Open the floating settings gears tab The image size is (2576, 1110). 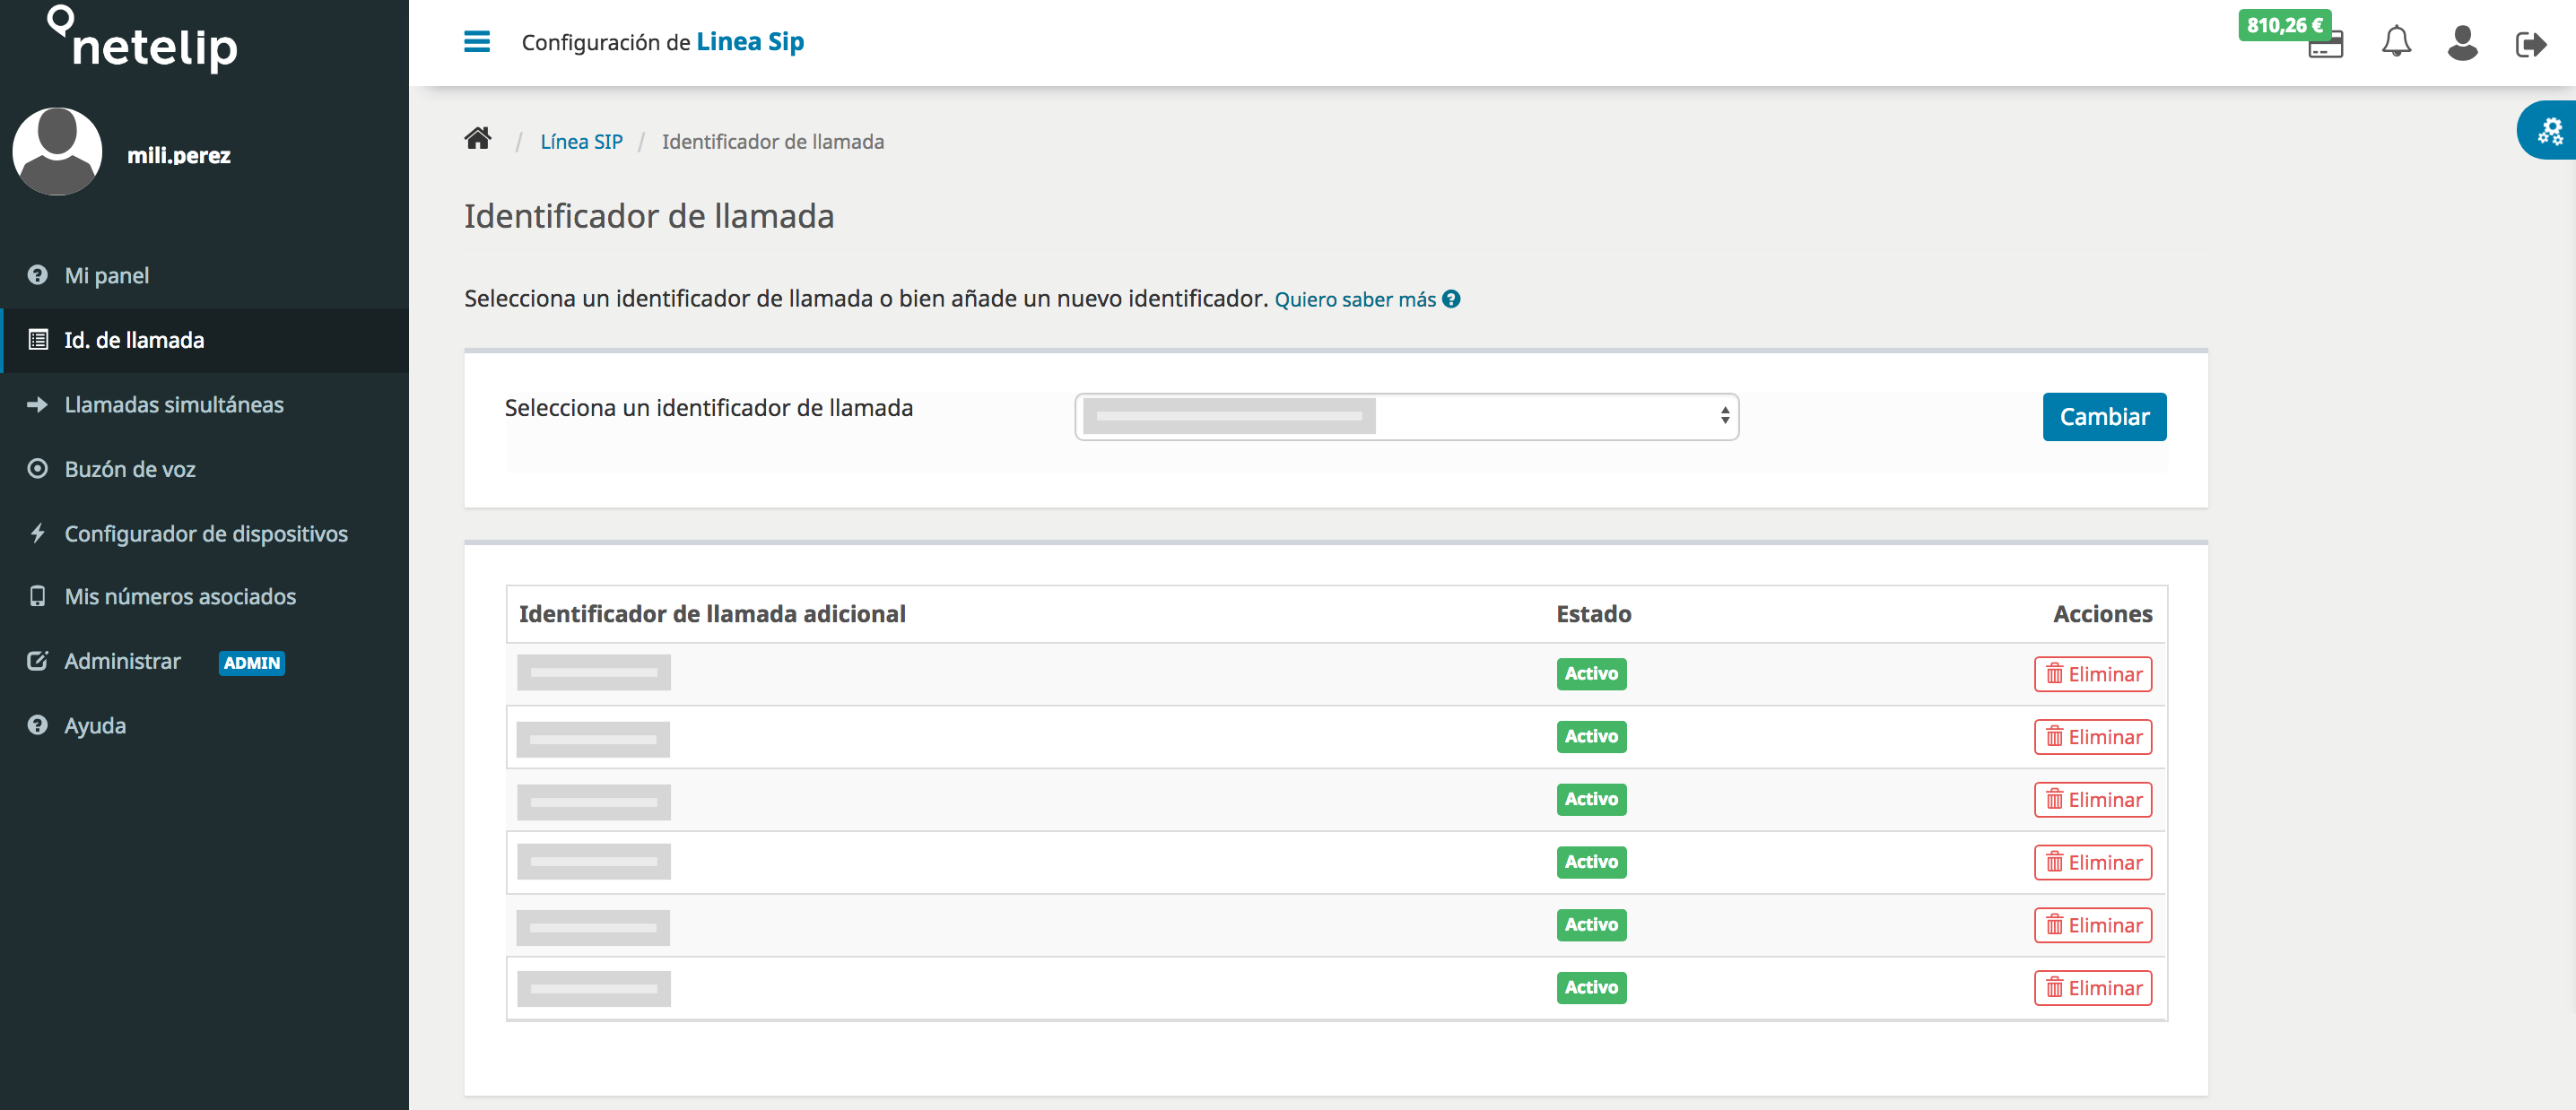2549,131
